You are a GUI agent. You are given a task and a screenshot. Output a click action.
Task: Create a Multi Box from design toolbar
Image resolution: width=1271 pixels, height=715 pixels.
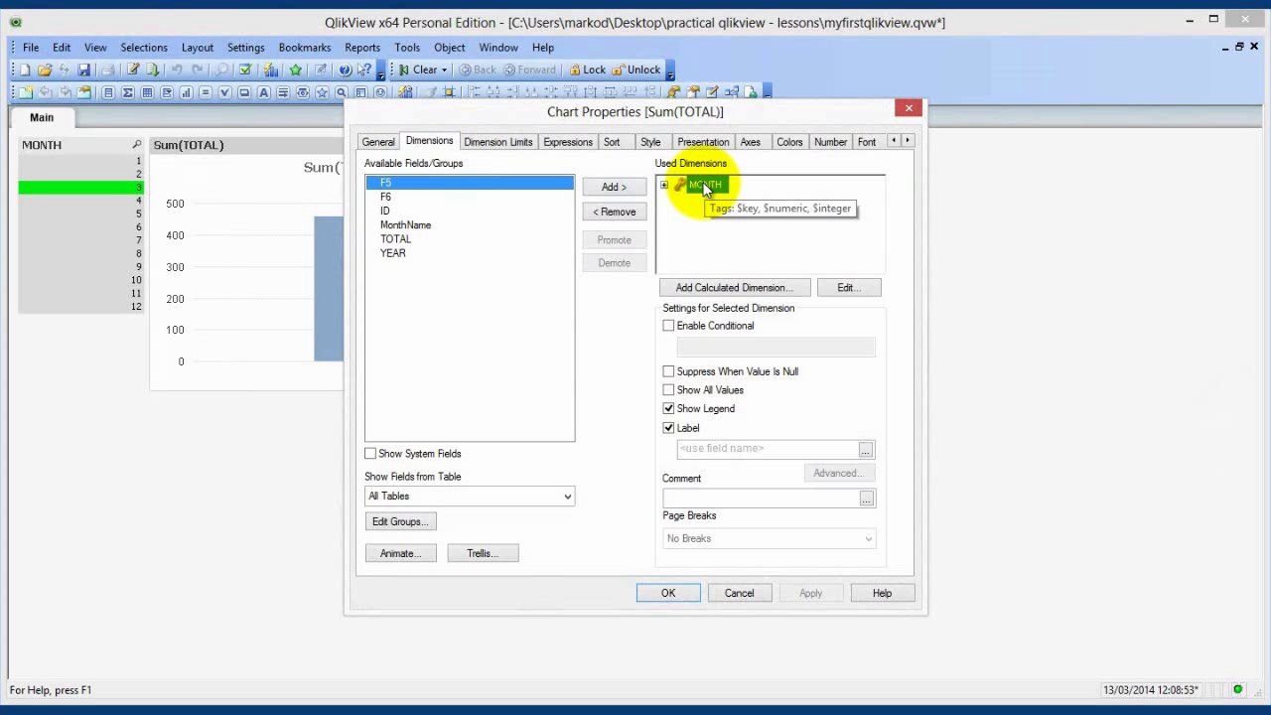point(167,92)
